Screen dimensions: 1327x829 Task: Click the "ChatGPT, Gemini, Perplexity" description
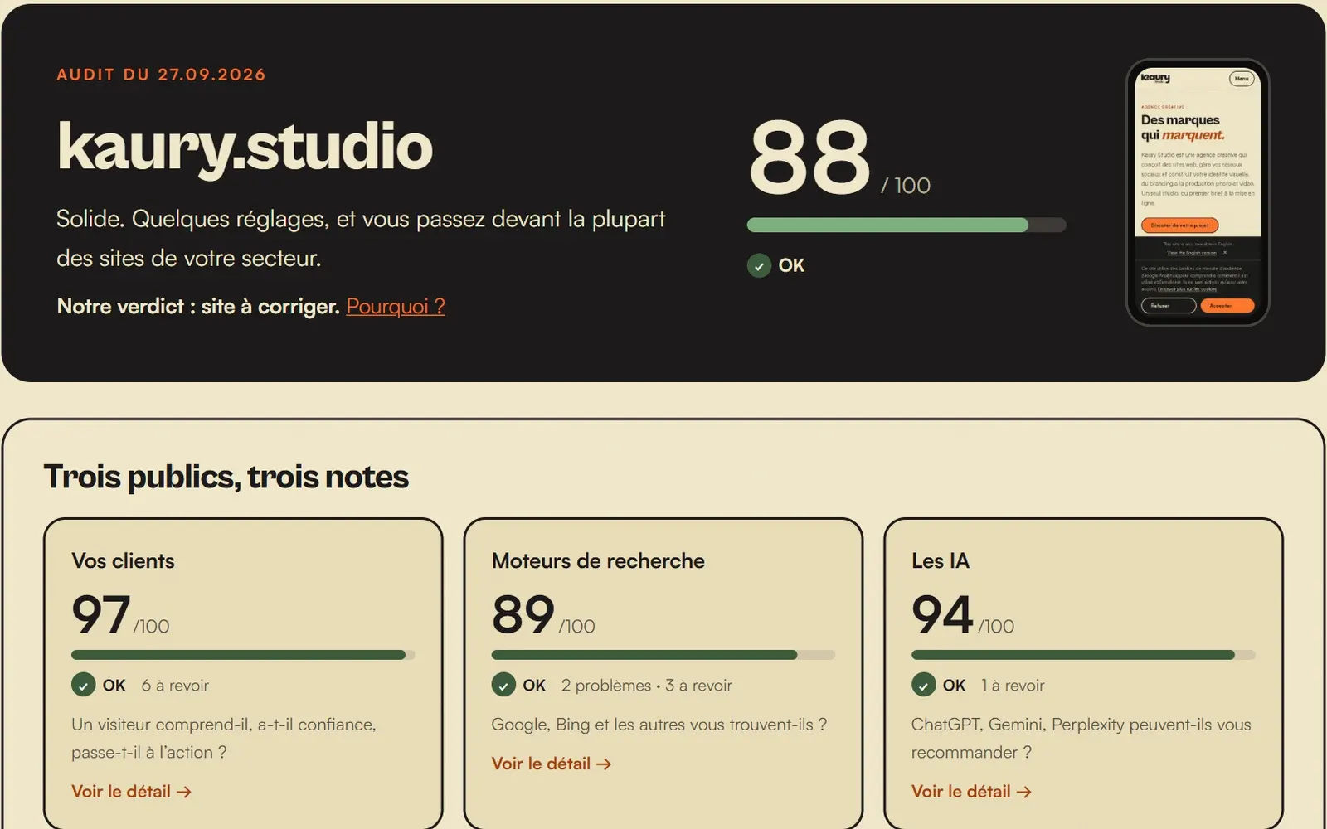pyautogui.click(x=1082, y=739)
